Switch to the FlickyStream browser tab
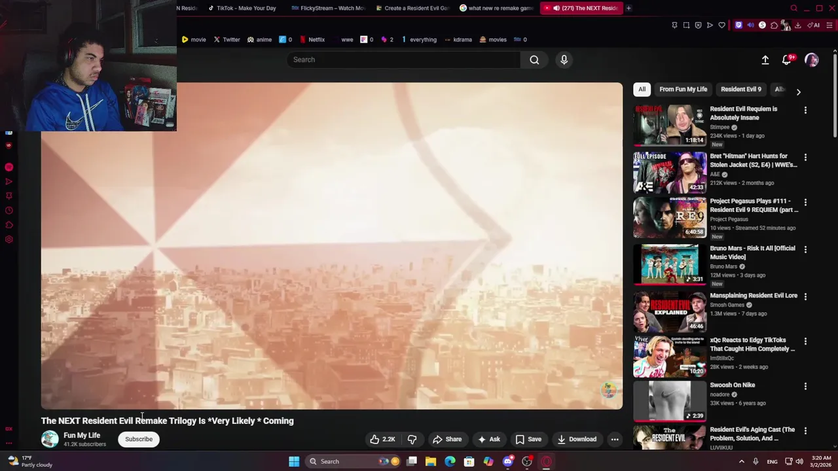 point(327,9)
